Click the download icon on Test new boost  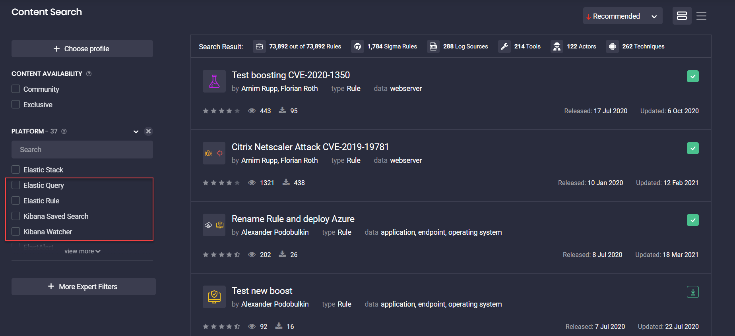pos(692,292)
